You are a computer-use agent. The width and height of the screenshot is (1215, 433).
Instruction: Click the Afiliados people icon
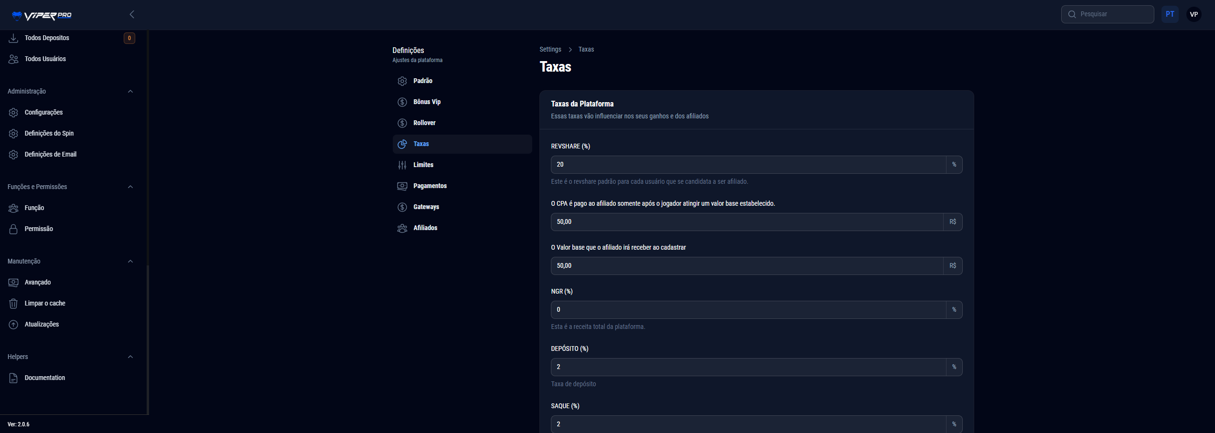[x=402, y=228]
